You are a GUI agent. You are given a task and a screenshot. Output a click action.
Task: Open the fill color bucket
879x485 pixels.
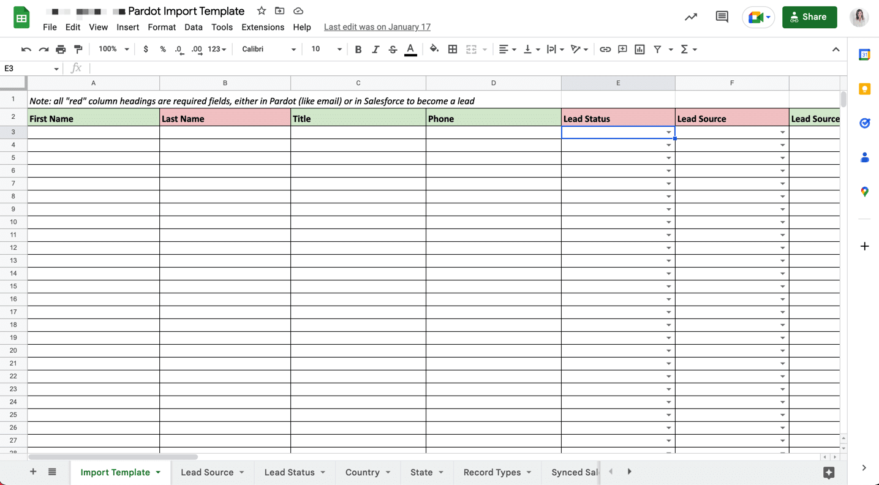pos(434,49)
